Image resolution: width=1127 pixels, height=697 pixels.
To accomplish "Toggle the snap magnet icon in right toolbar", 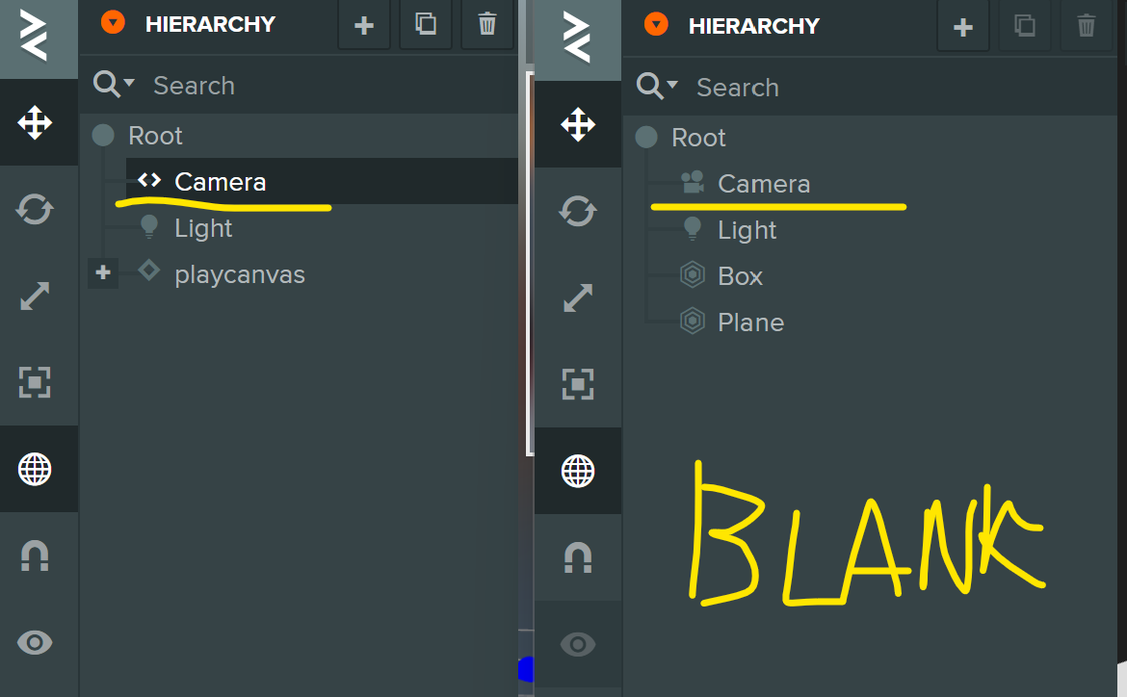I will pos(578,557).
